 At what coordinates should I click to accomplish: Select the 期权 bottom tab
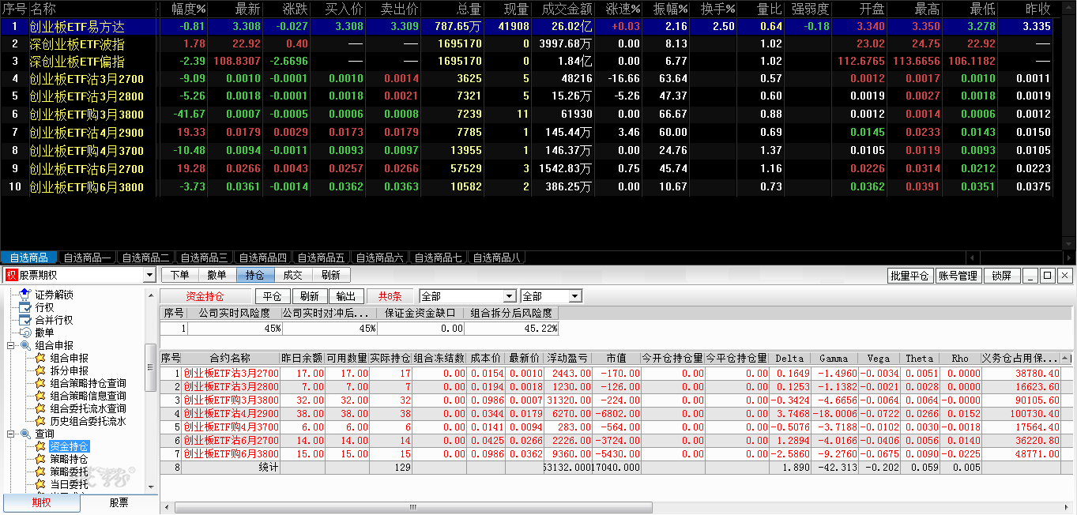41,502
